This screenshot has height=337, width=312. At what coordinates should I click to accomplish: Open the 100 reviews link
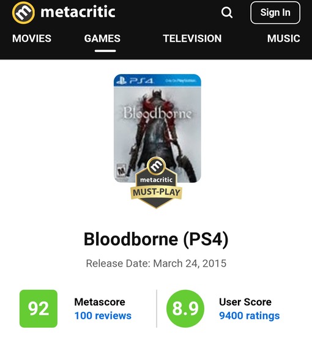tap(103, 316)
